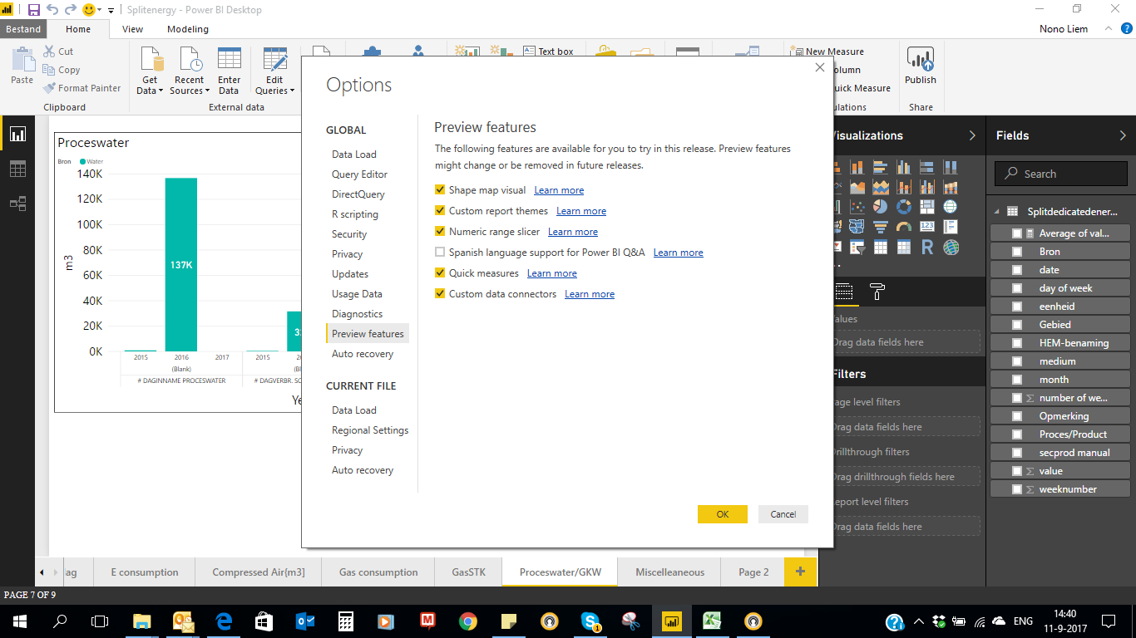Select the R script visual icon
Image resolution: width=1136 pixels, height=638 pixels.
coord(927,247)
